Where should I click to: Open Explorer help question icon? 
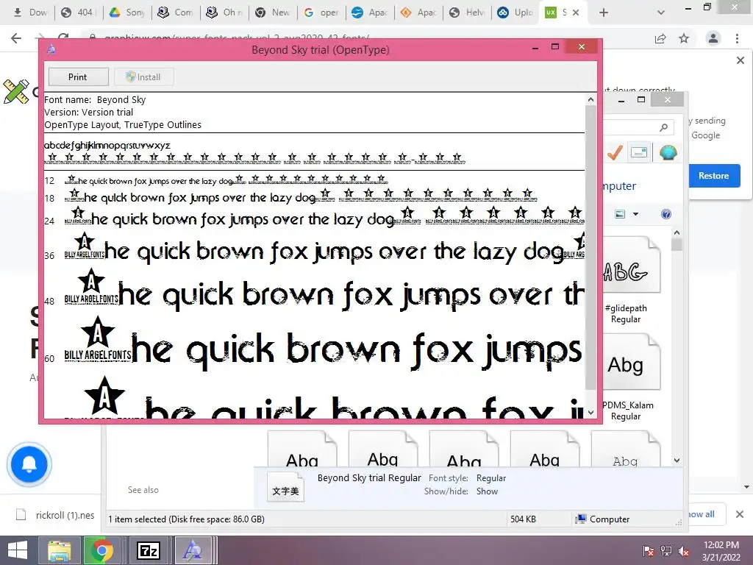[x=665, y=214]
